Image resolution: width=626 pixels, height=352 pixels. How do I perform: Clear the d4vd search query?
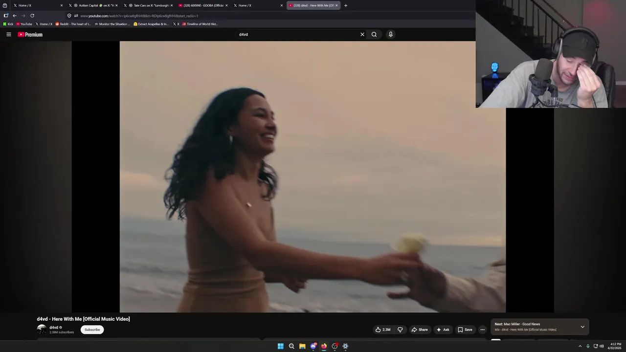(x=362, y=34)
